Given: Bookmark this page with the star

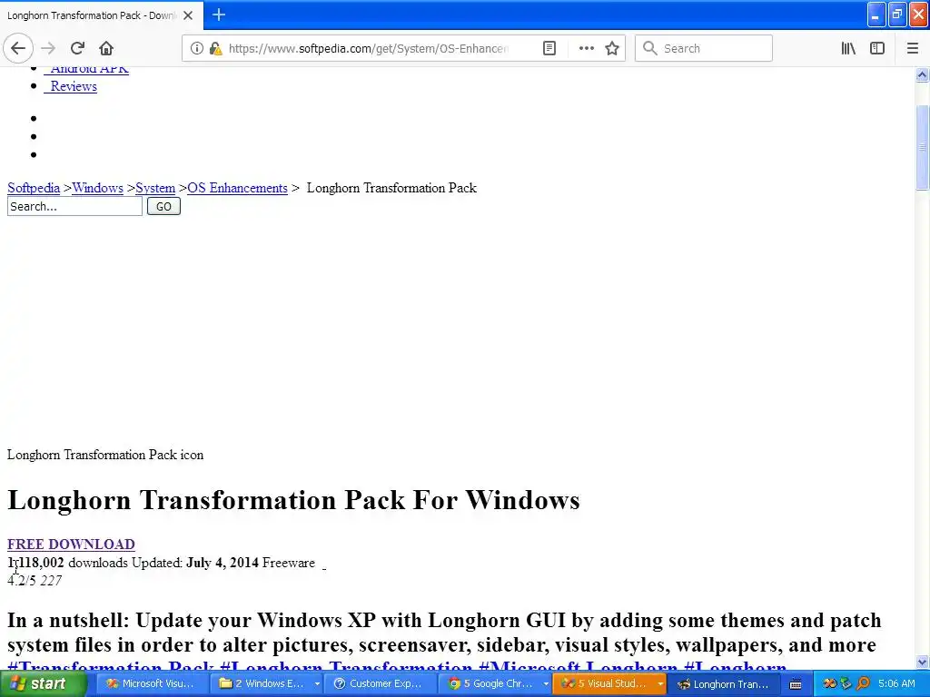Looking at the screenshot, I should [x=612, y=49].
